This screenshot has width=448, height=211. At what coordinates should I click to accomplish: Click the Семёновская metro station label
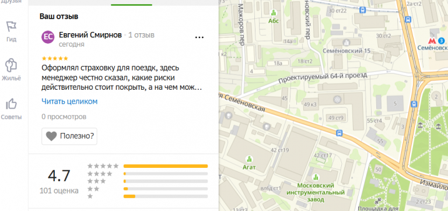(432, 48)
